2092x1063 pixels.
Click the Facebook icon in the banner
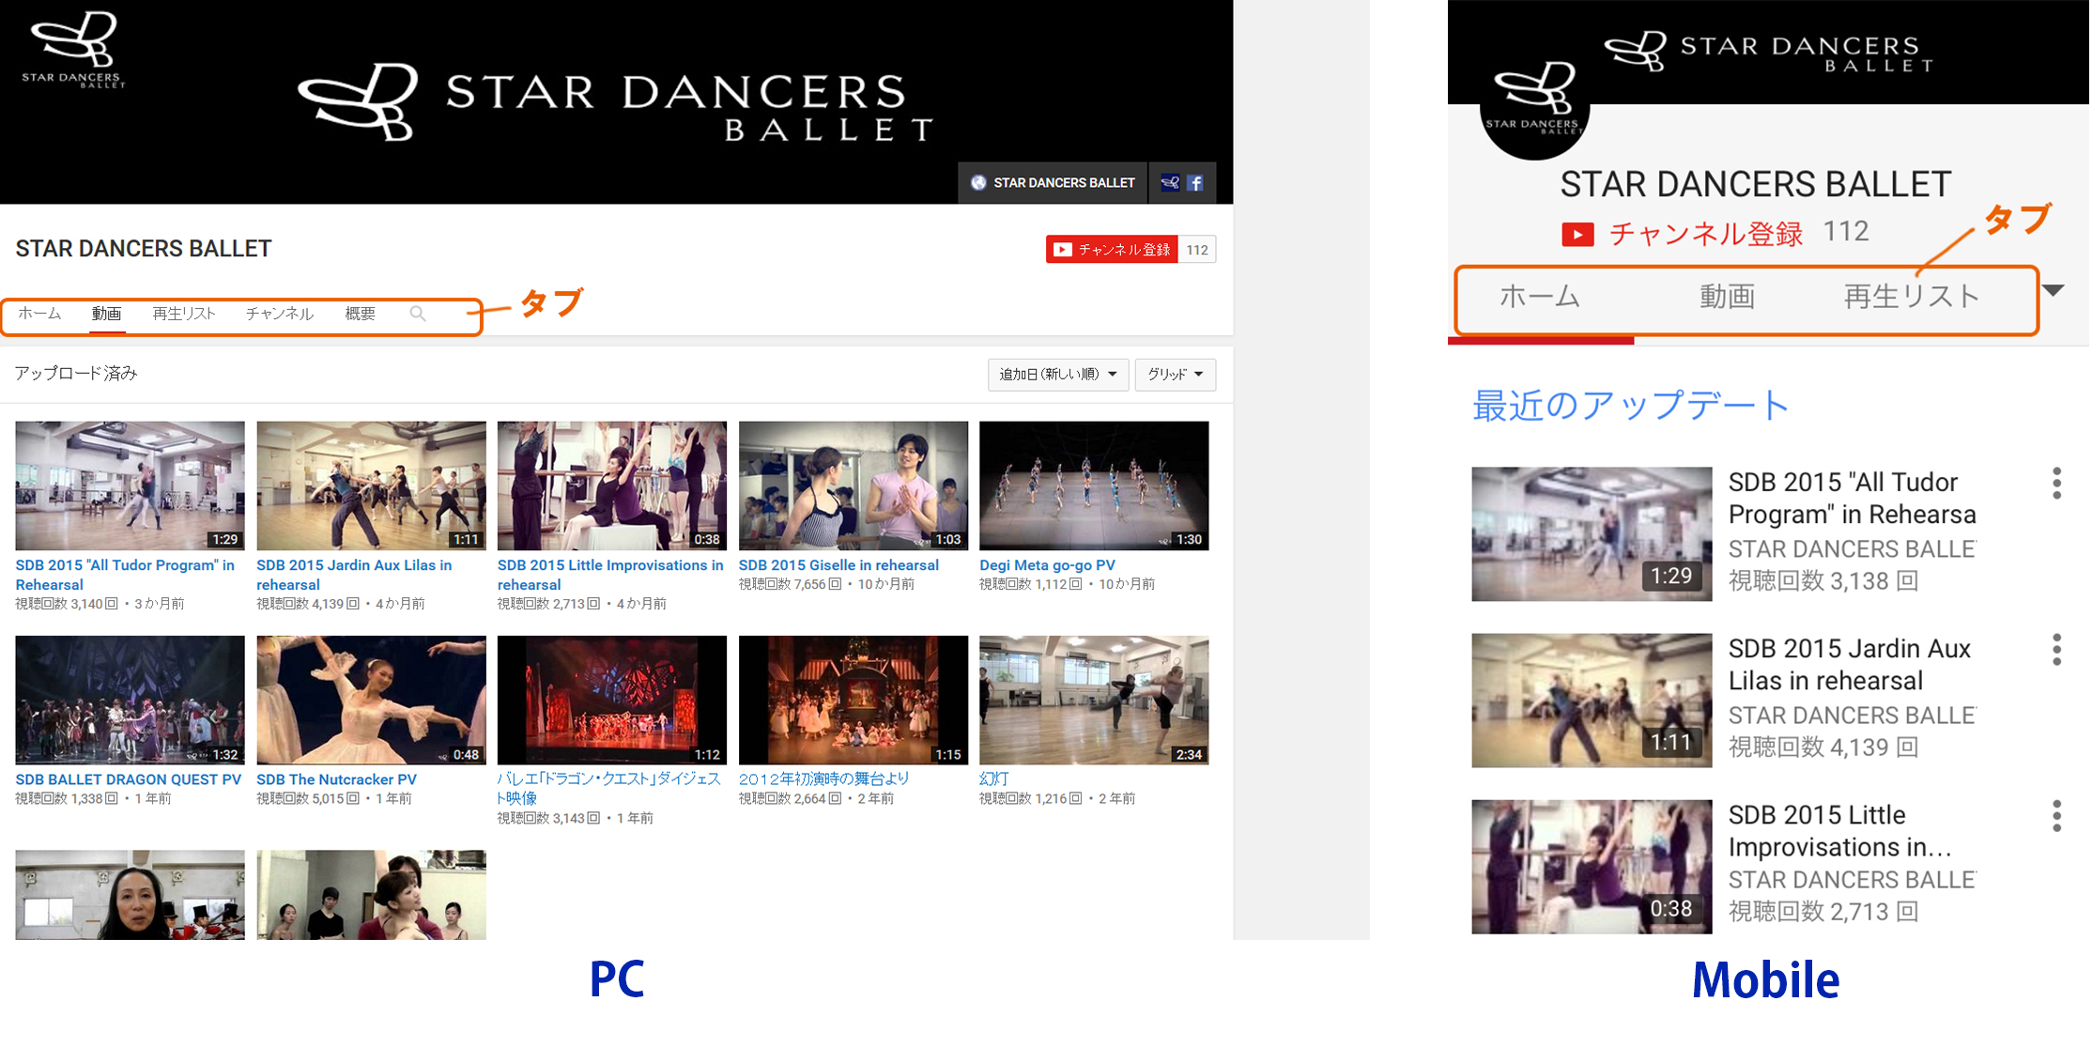coord(1195,183)
